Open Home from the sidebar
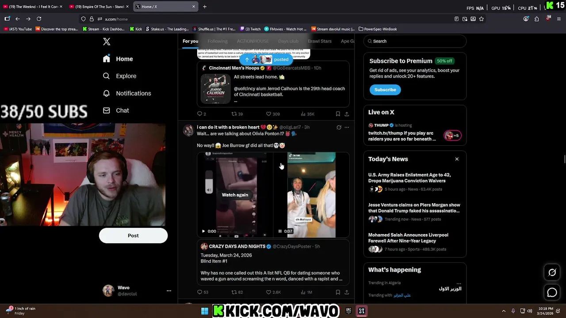The image size is (566, 318). (x=118, y=59)
